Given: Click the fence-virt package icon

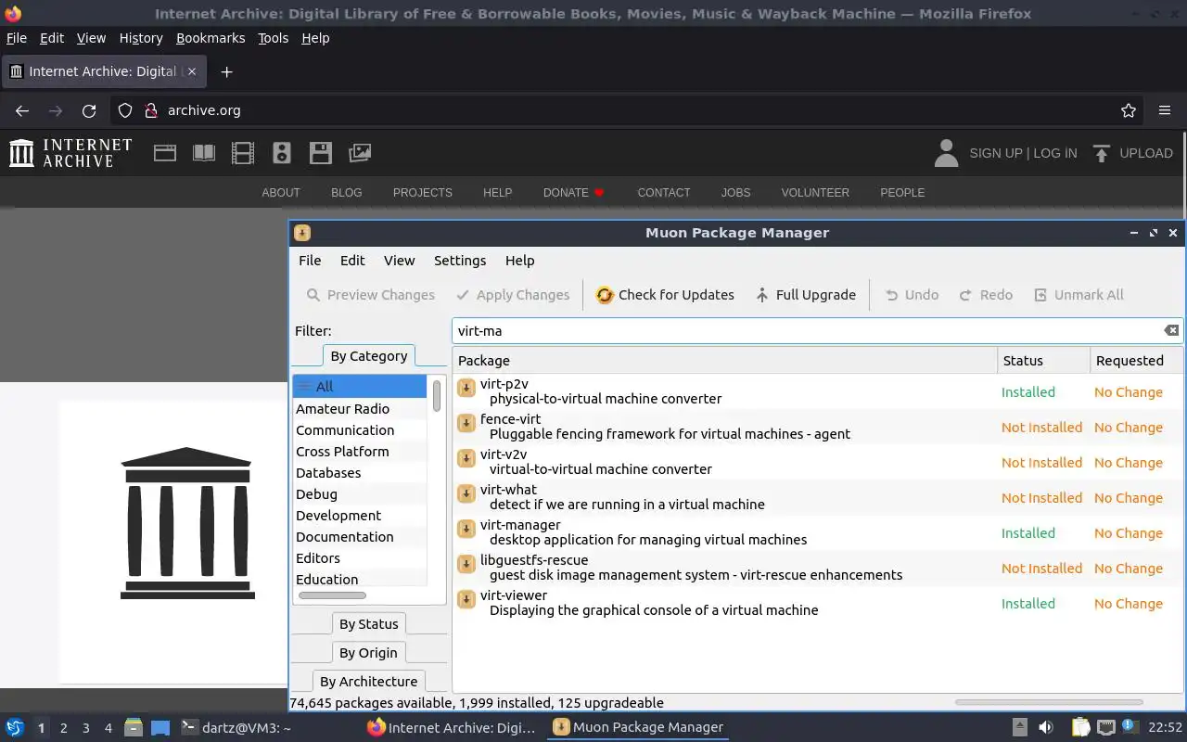Looking at the screenshot, I should click(466, 422).
